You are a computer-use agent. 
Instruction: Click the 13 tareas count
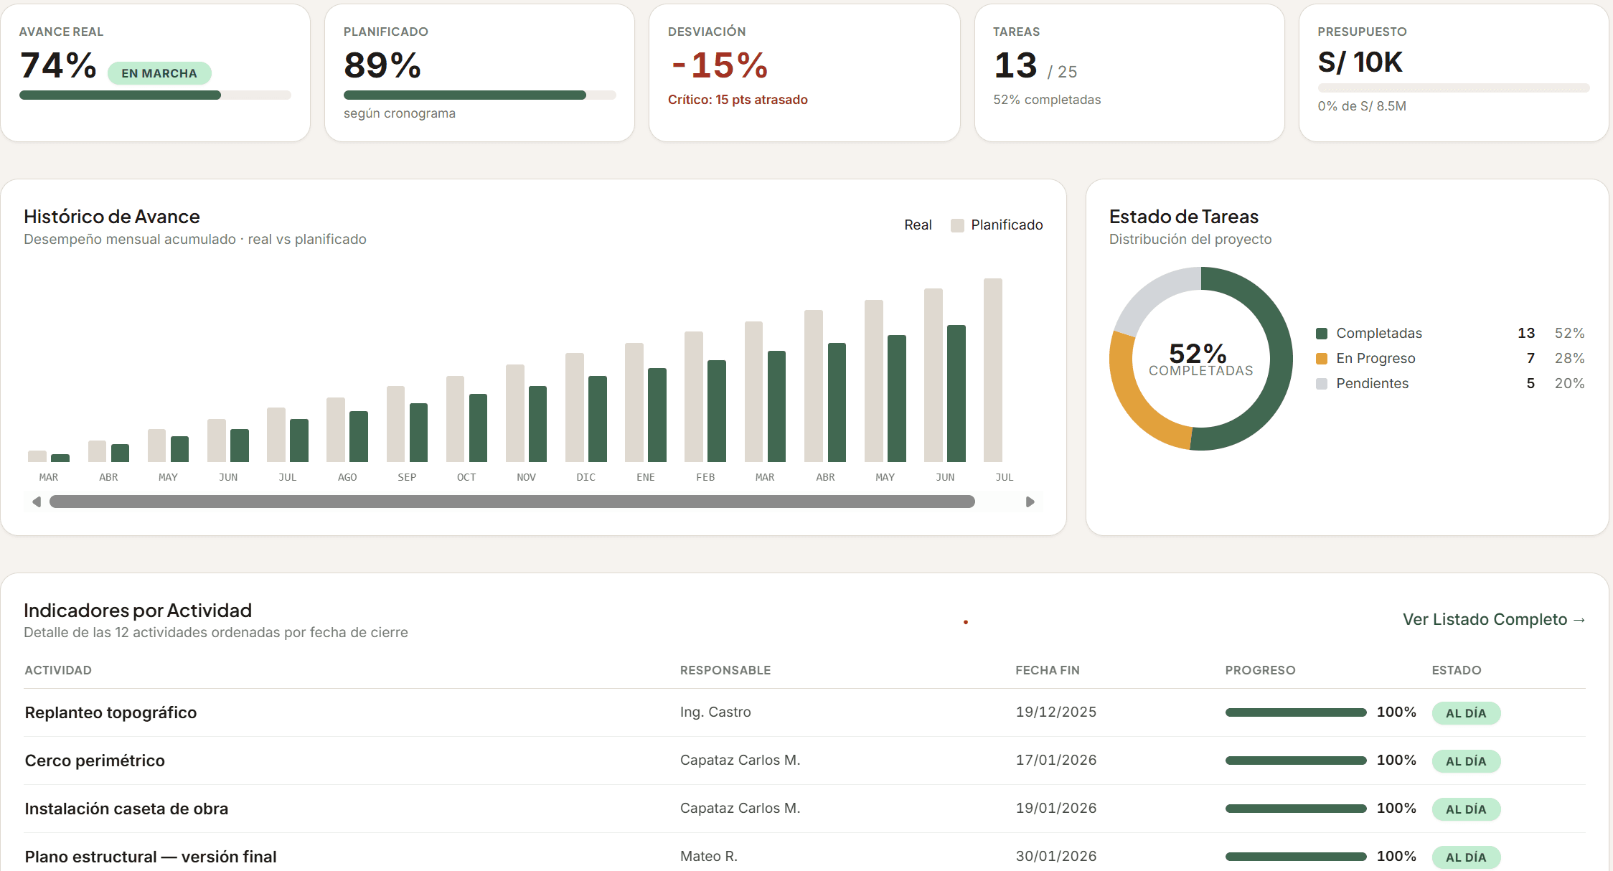coord(1015,65)
